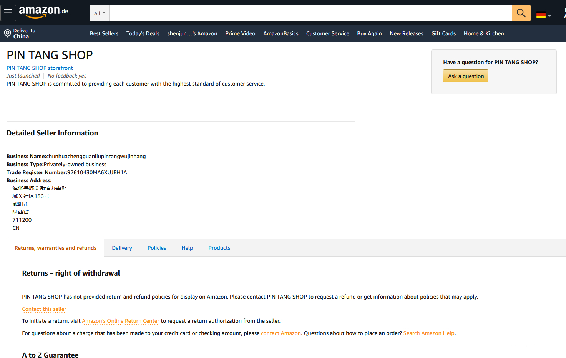Open New Releases
This screenshot has width=566, height=358.
pyautogui.click(x=407, y=33)
